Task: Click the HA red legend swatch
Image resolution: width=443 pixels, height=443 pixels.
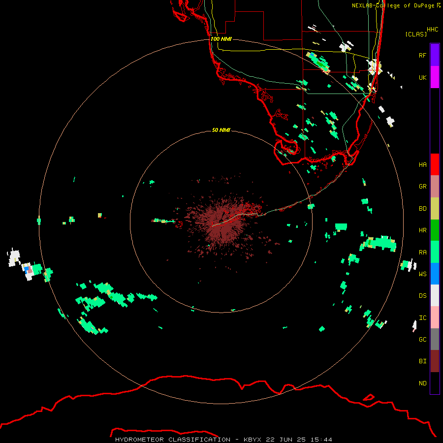Action: (435, 164)
